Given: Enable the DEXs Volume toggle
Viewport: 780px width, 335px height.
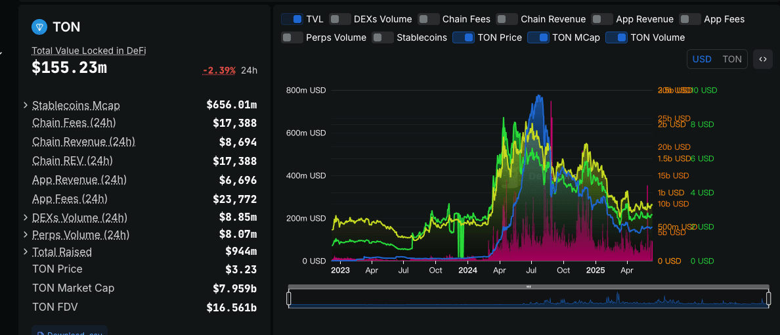Looking at the screenshot, I should (x=339, y=19).
